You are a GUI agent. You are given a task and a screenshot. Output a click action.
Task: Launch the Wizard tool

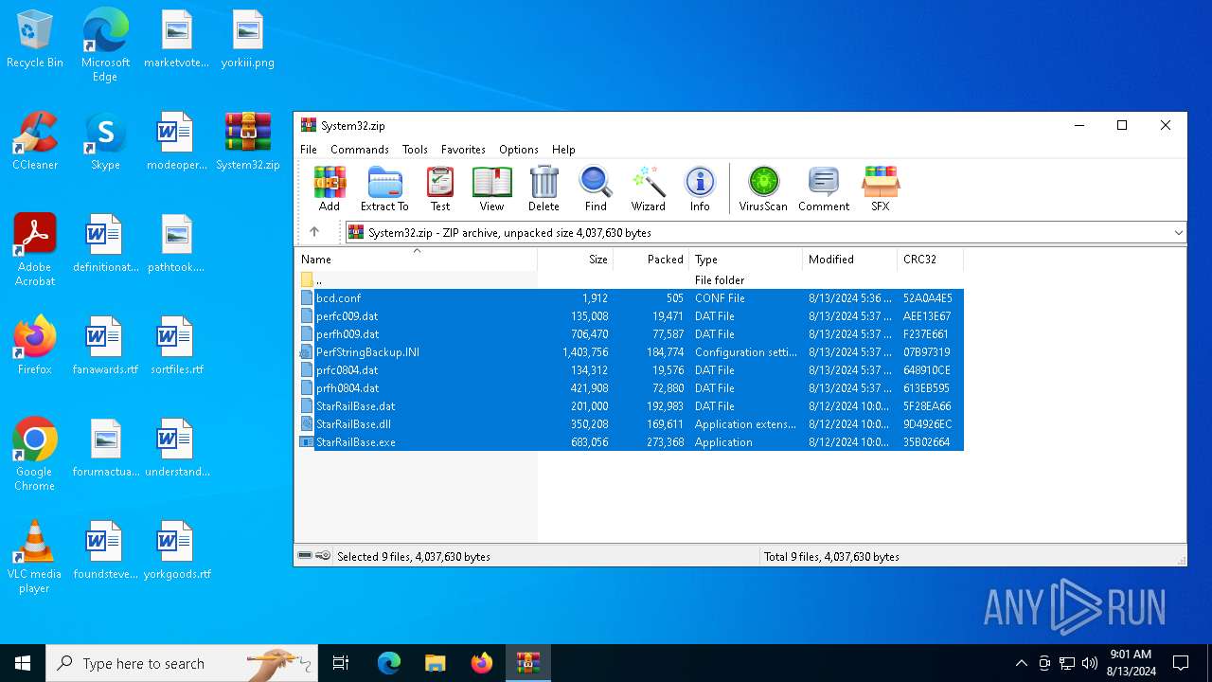pos(649,188)
